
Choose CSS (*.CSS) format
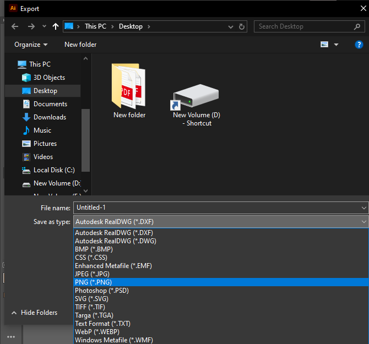point(221,258)
